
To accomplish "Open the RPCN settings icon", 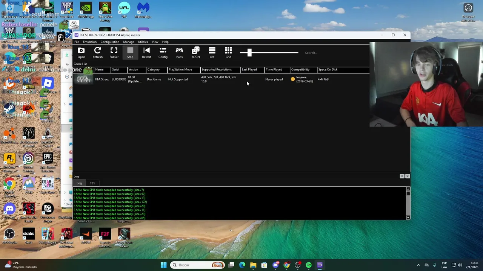I will coord(195,53).
